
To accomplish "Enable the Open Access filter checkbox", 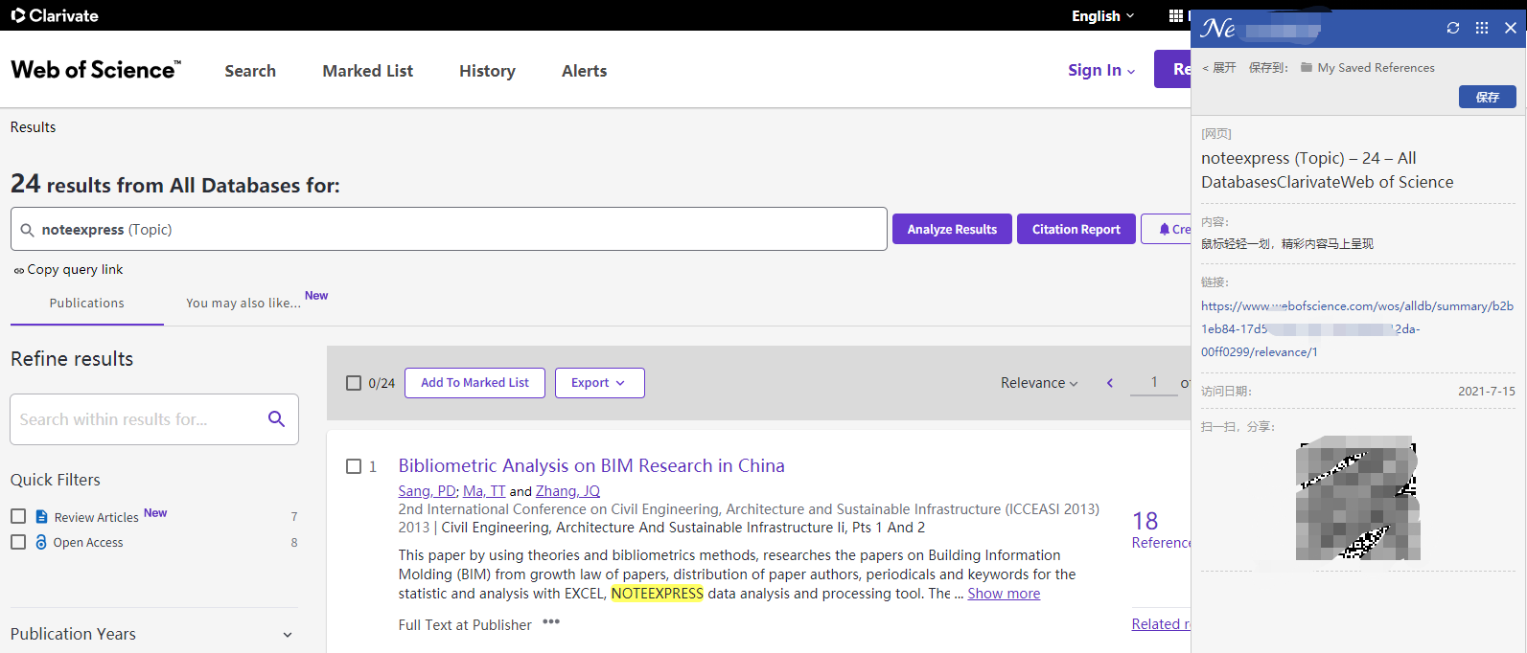I will 18,542.
